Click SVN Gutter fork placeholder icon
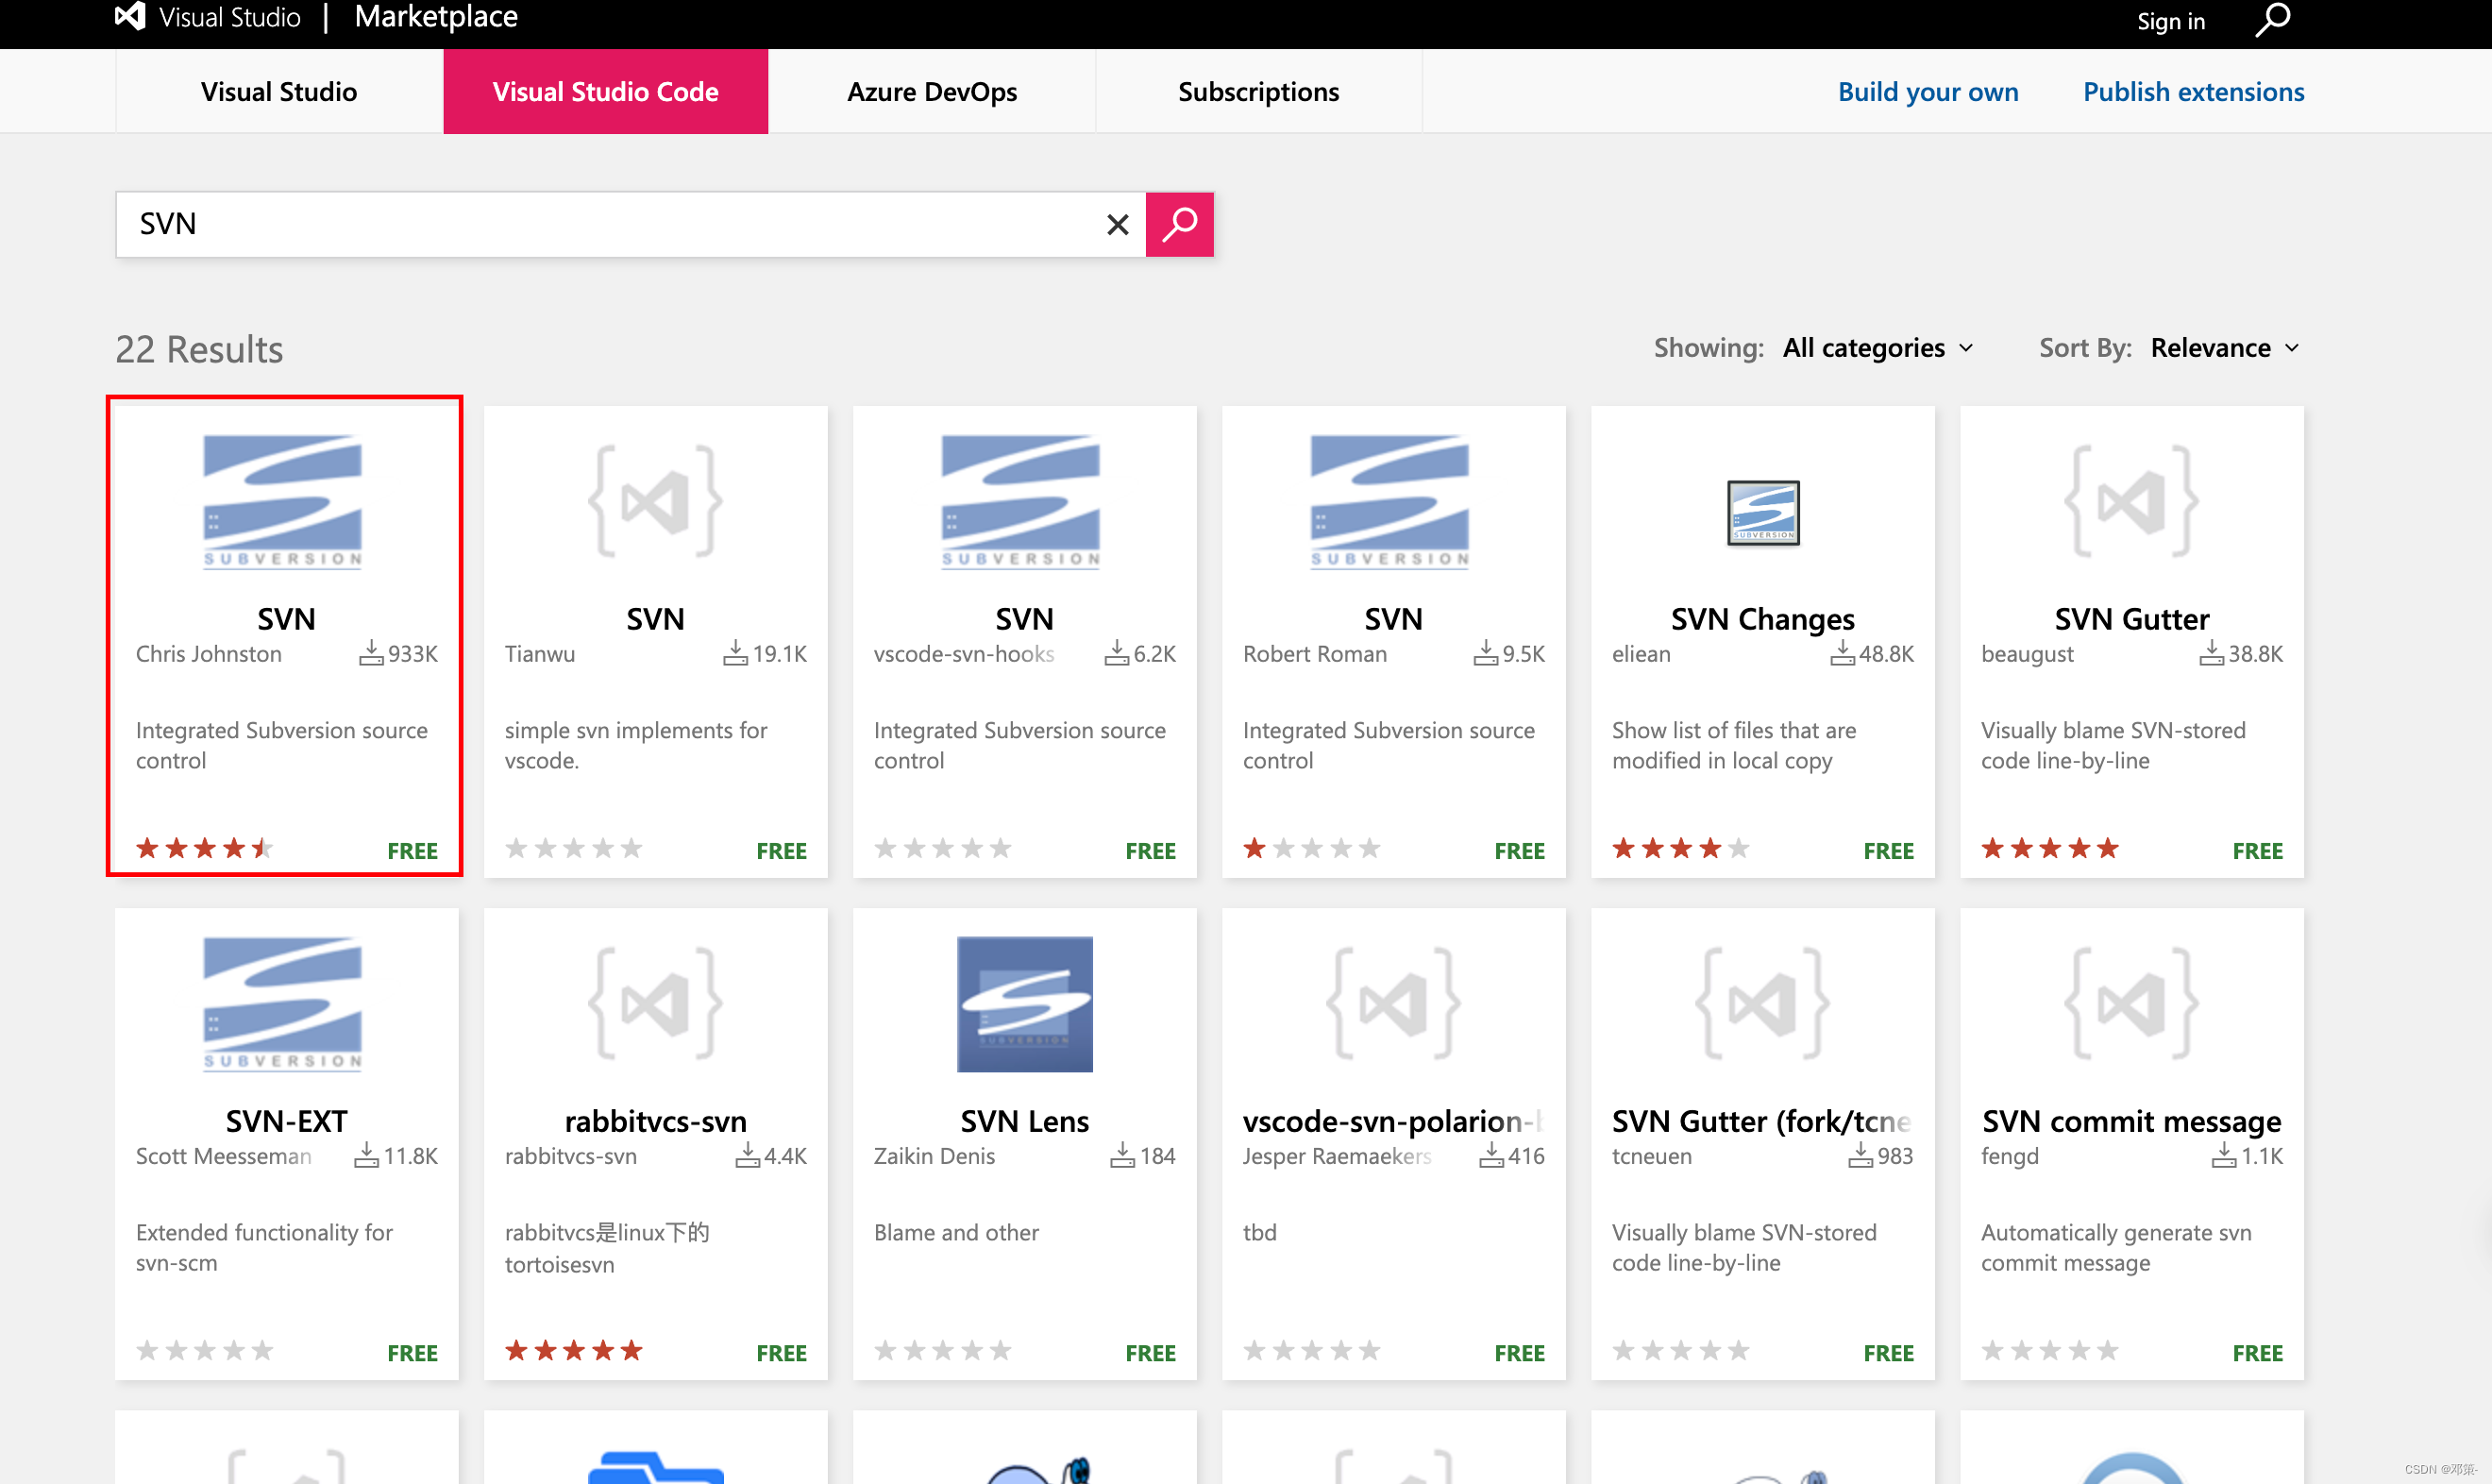Screen dimensions: 2492x1484 tap(1763, 1003)
